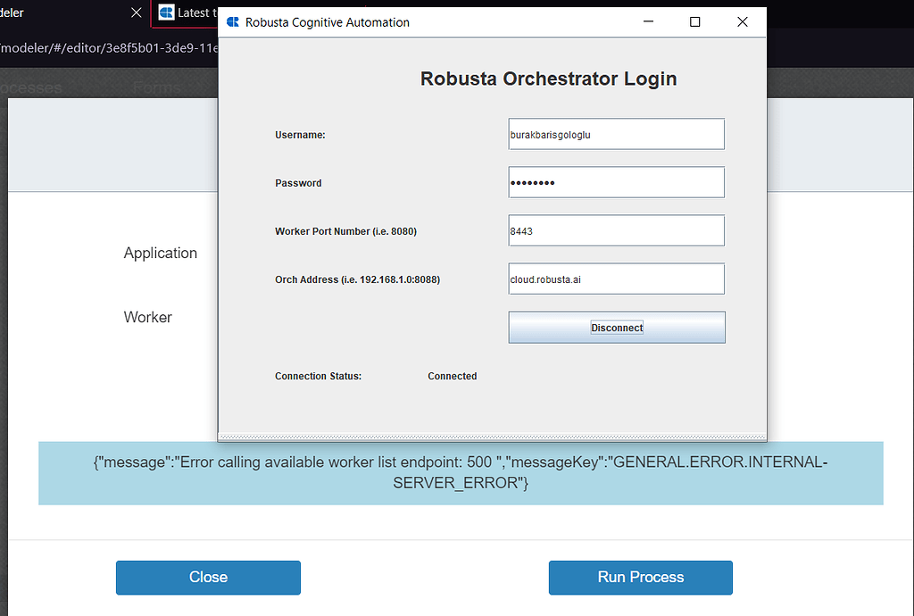914x616 pixels.
Task: Click the error message about worker list endpoint
Action: pos(461,472)
